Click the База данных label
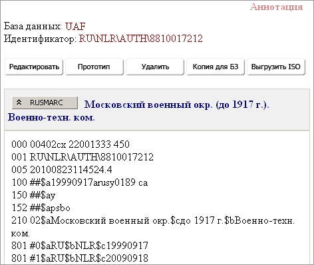Screen dimensions: 314x265 click(x=33, y=27)
